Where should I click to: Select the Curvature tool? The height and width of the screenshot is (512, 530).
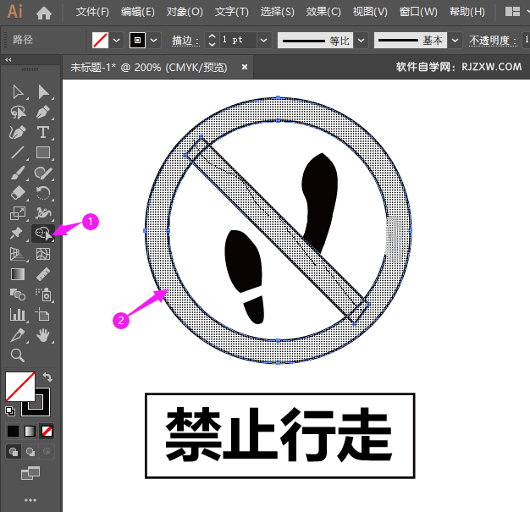[x=18, y=133]
